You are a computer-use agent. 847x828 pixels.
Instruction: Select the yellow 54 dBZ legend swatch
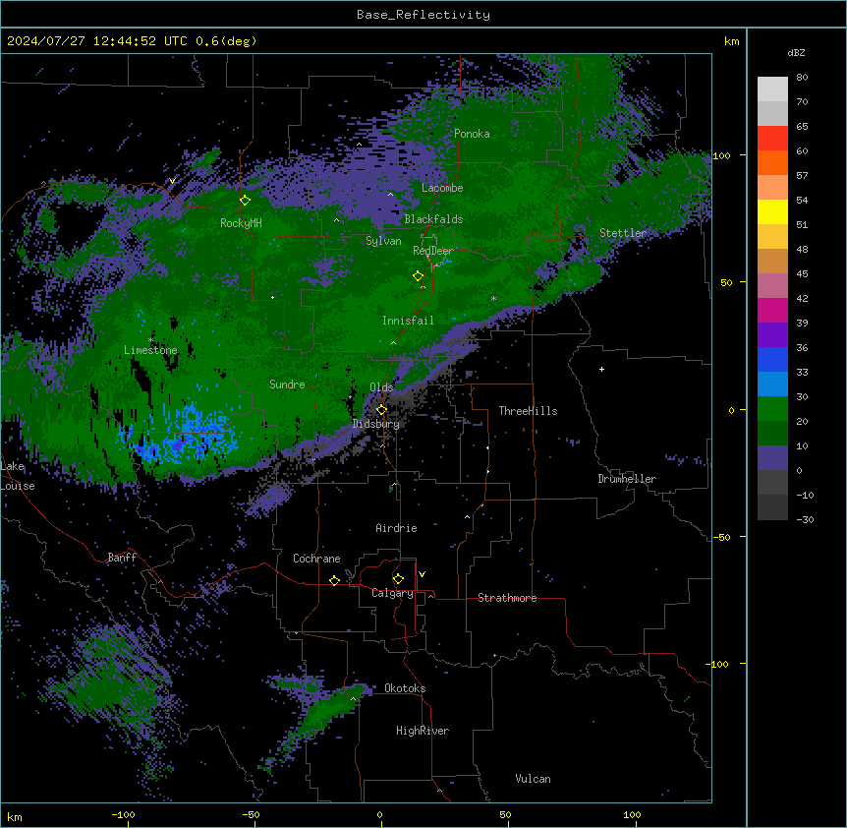point(772,211)
